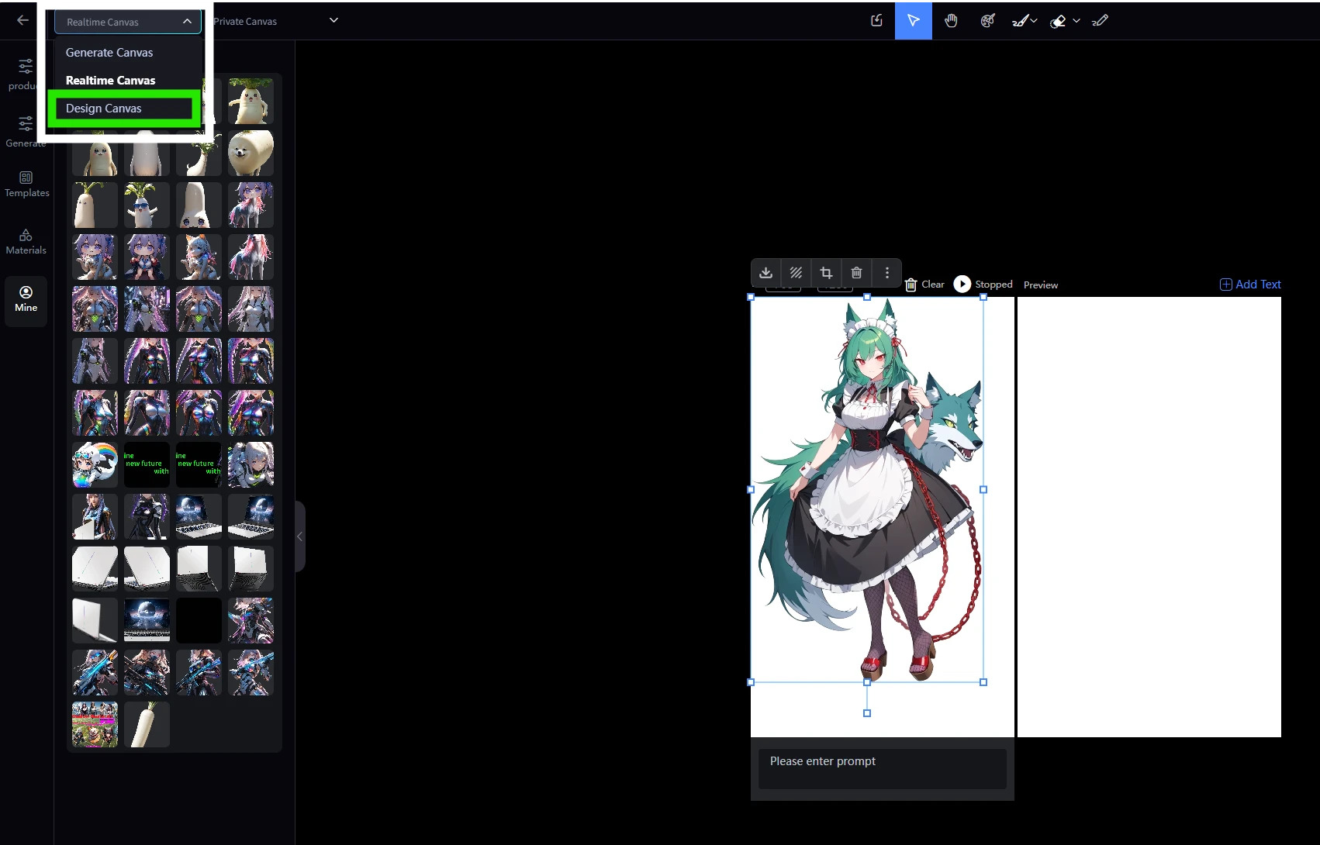Clear the canvas with Clear button
Viewport: 1320px width, 845px height.
tap(924, 285)
